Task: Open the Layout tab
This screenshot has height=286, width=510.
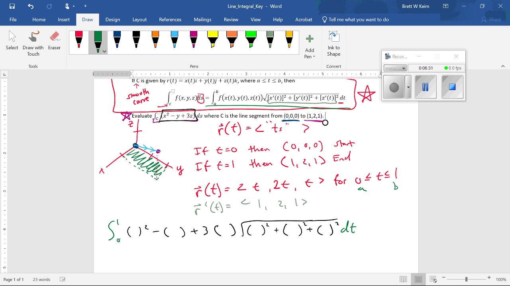Action: 139,19
